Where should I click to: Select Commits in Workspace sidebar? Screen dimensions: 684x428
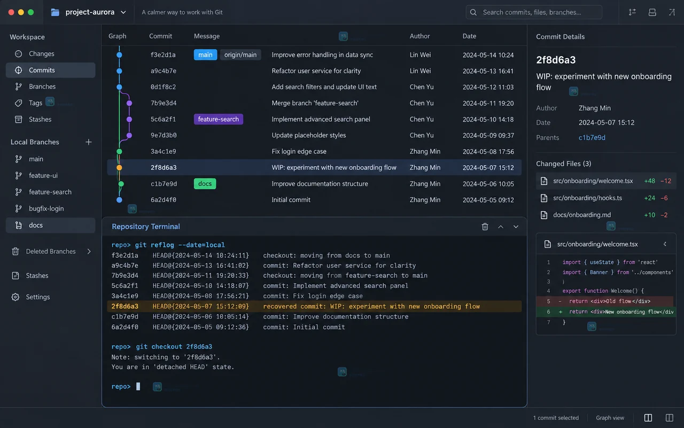coord(51,70)
